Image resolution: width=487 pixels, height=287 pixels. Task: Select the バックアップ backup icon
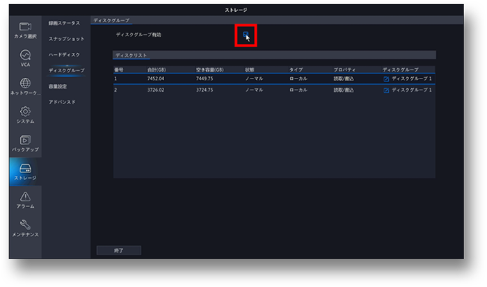[25, 140]
